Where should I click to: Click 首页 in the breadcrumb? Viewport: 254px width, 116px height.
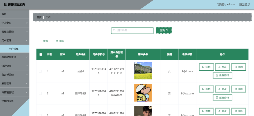(x=39, y=17)
